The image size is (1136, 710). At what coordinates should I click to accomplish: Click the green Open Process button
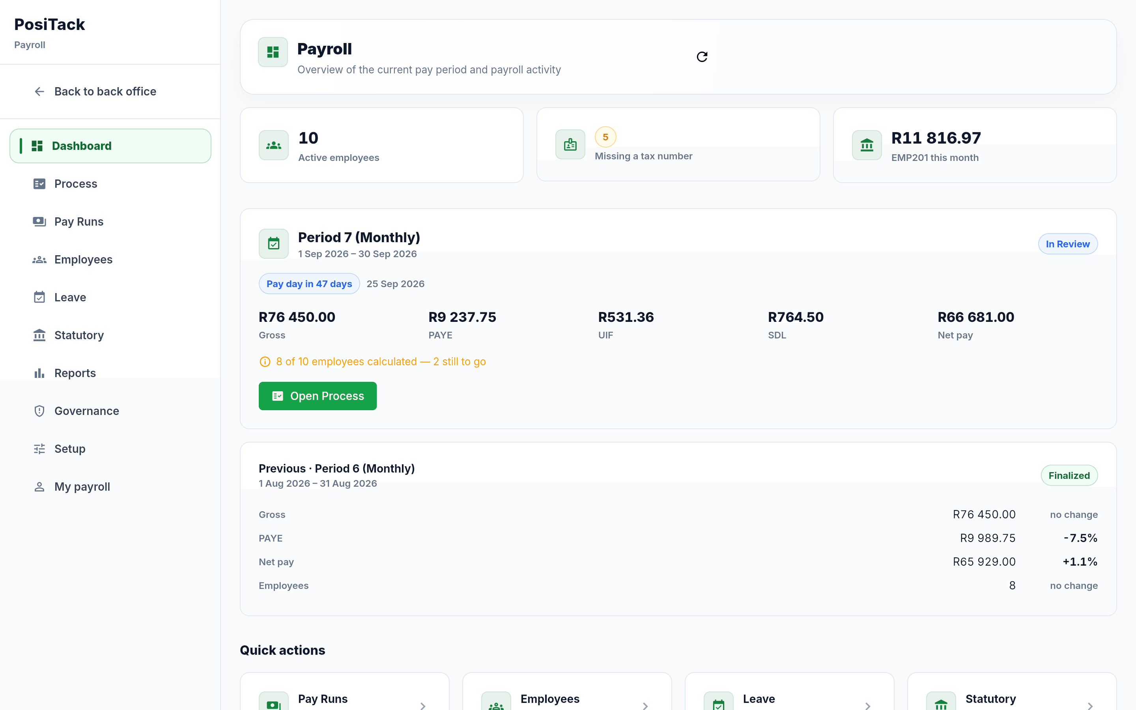pos(317,396)
